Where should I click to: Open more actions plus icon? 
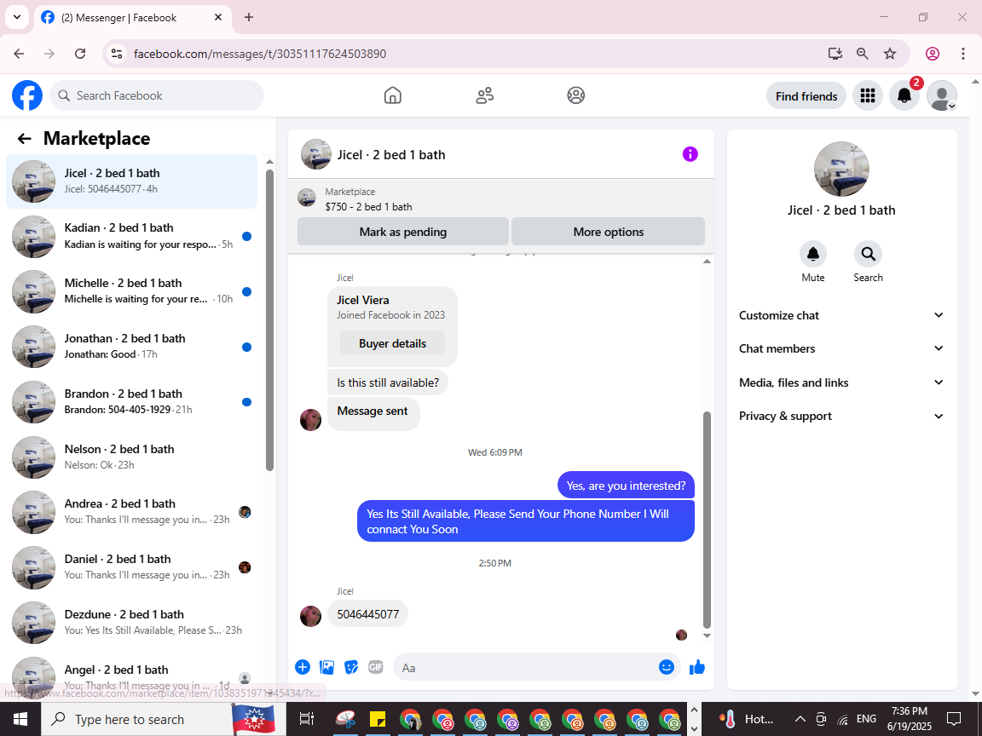click(x=303, y=667)
